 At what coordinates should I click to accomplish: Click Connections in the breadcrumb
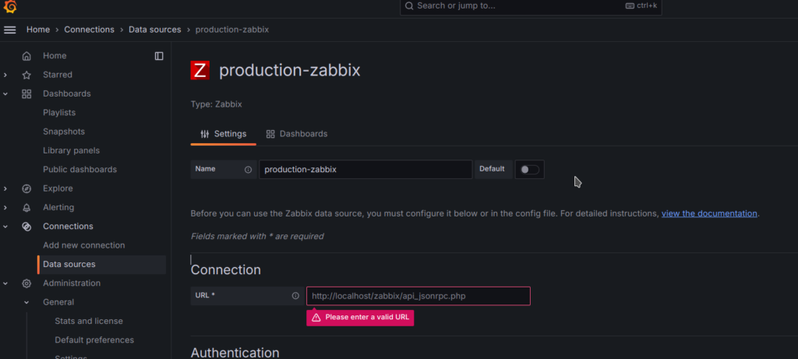(89, 30)
